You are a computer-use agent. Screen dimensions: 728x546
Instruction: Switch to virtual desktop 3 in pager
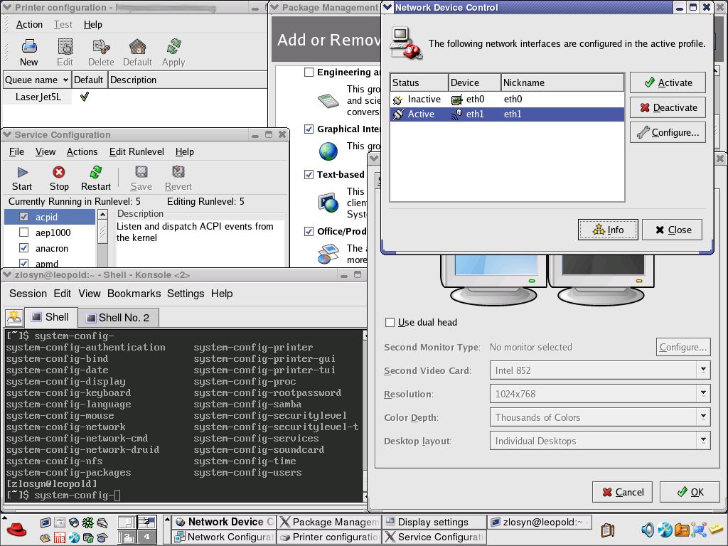127,536
